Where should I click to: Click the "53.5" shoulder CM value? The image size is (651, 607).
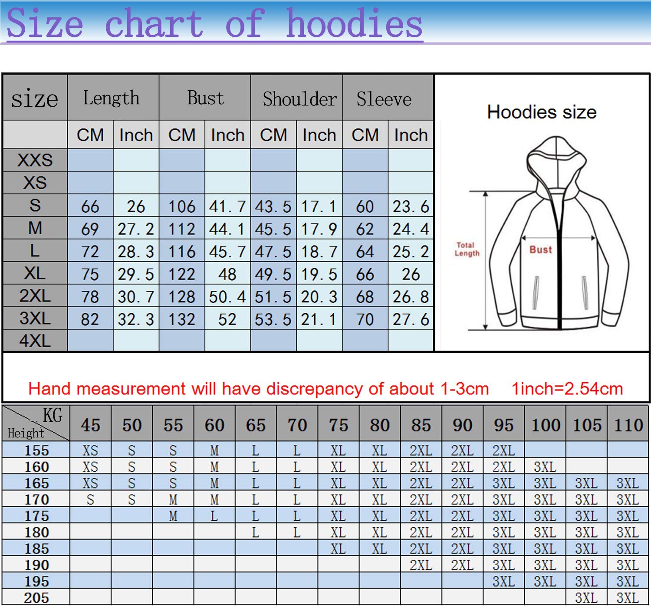[273, 319]
